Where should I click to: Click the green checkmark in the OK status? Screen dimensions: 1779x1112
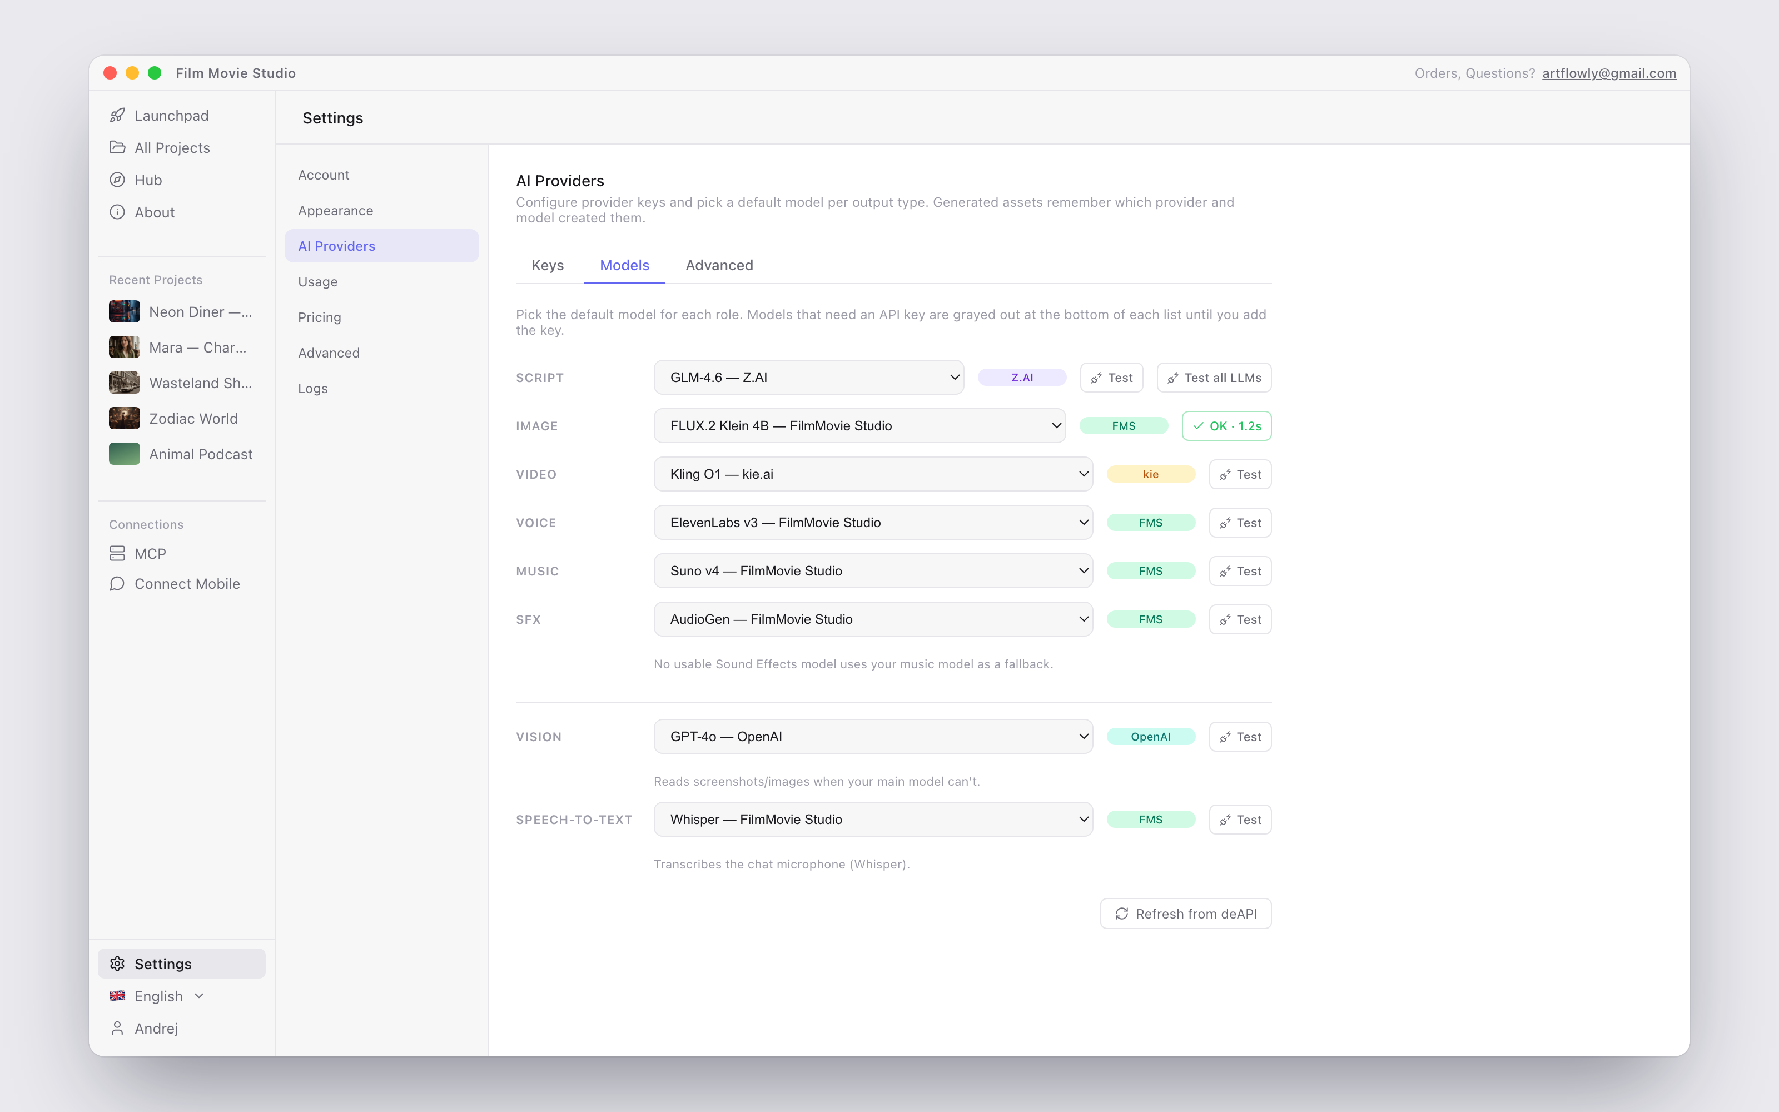(x=1198, y=426)
